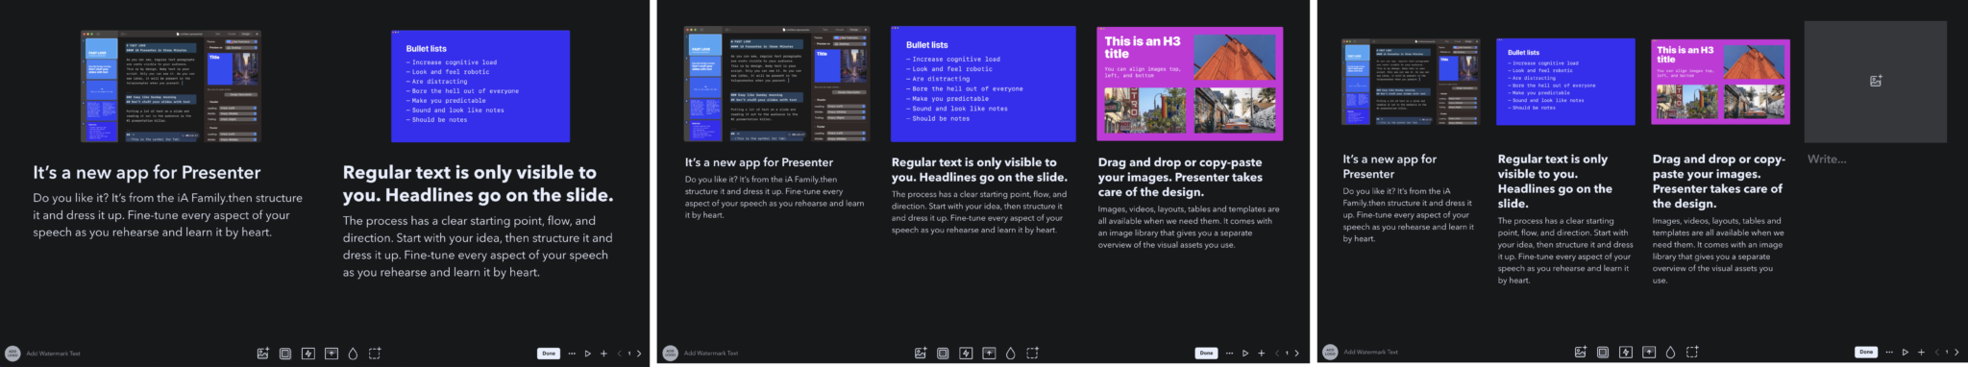Select the app screenshot thumbnail in the two-column window
This screenshot has width=1968, height=367.
(x=171, y=87)
